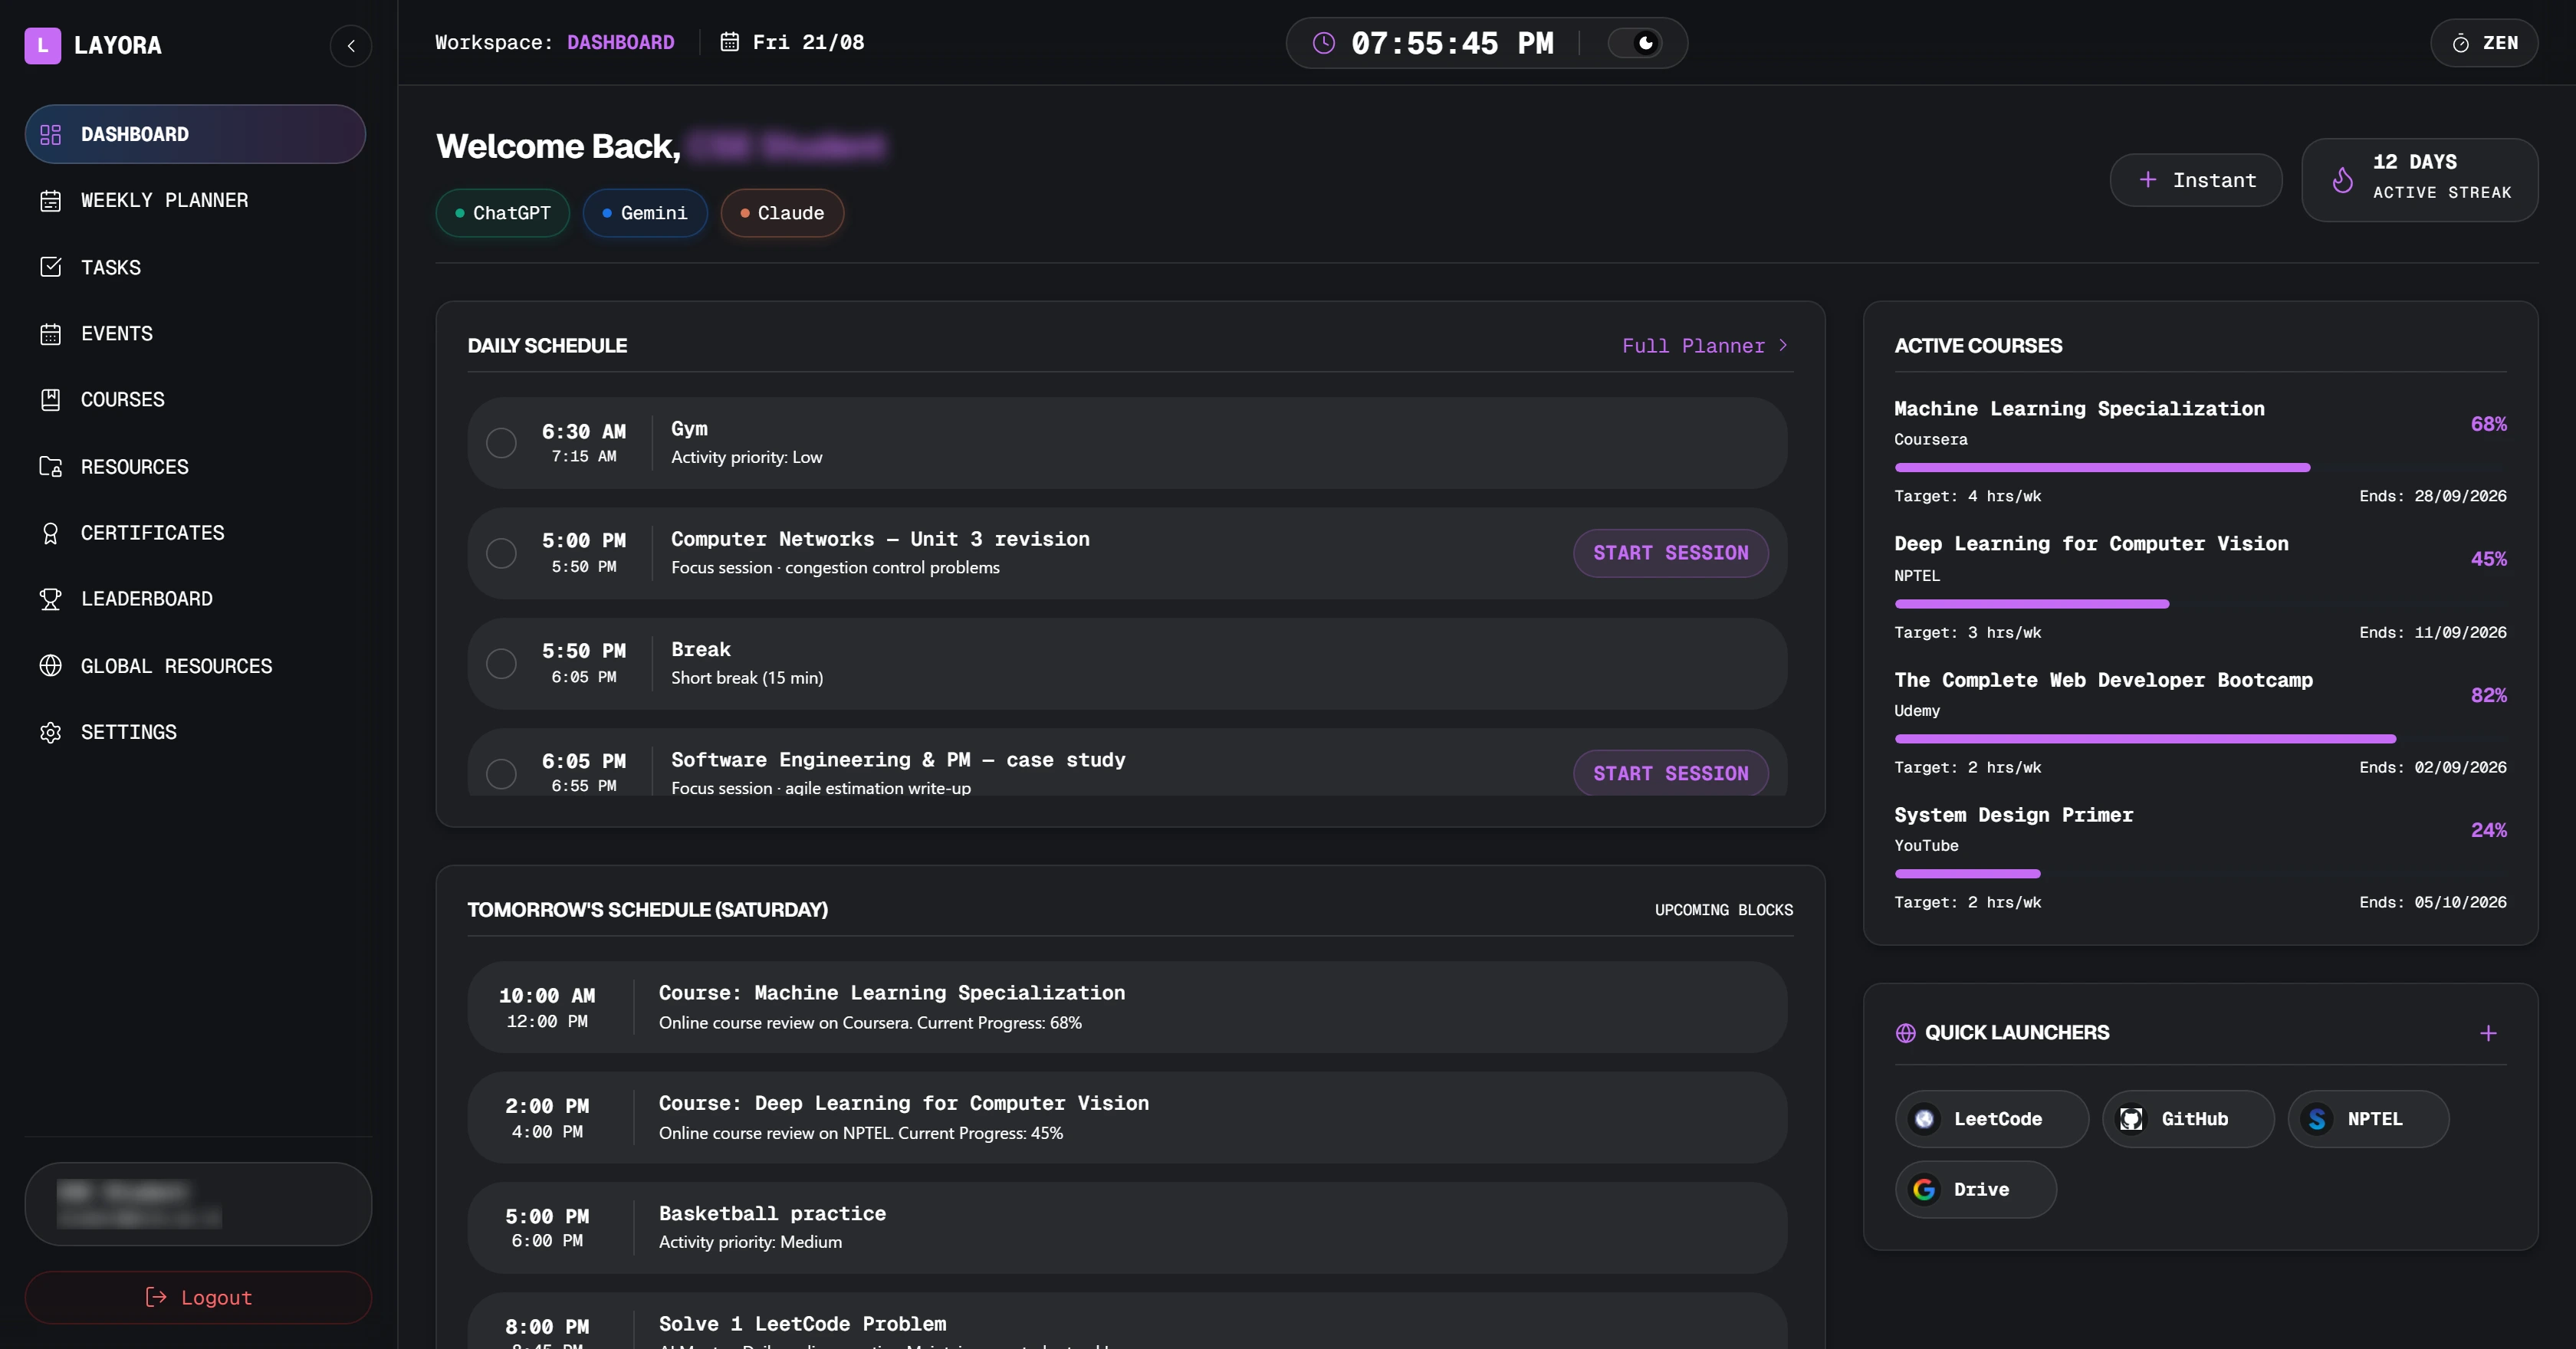This screenshot has width=2576, height=1349.
Task: Click the chevron next to Full Planner
Action: pyautogui.click(x=1782, y=345)
